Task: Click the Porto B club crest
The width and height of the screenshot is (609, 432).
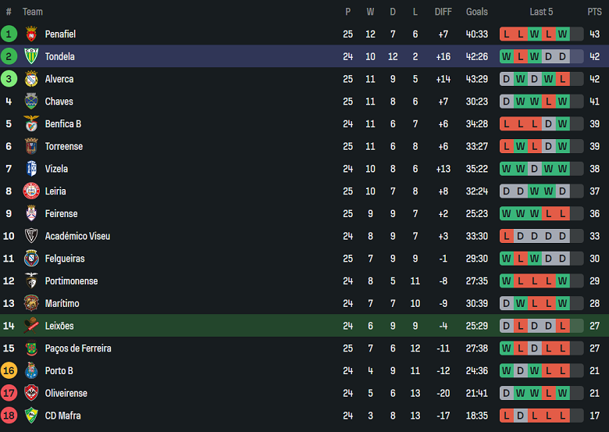Action: point(31,371)
